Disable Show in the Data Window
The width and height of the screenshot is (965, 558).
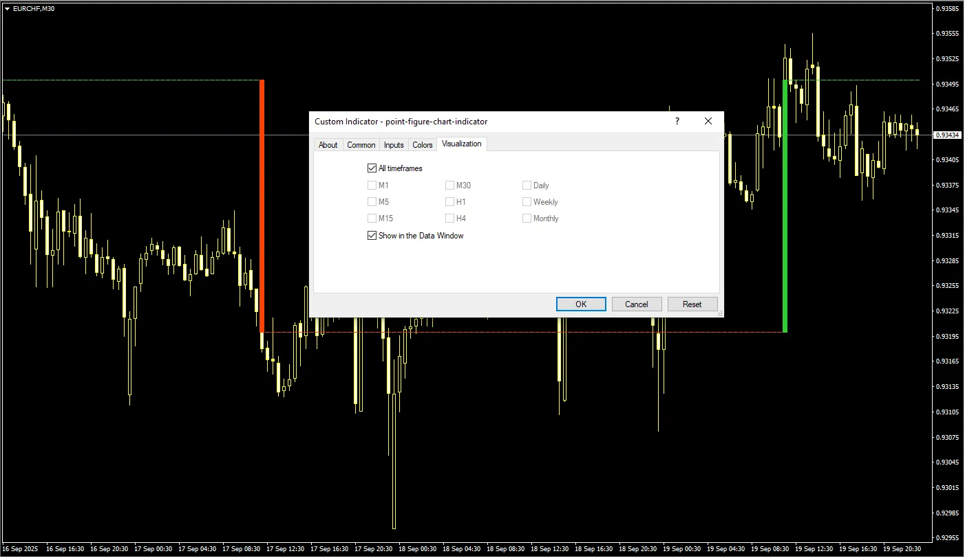point(372,236)
